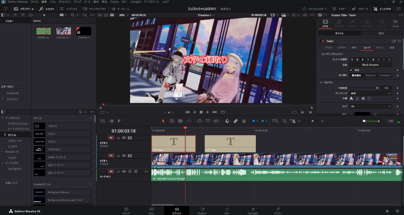Click the Blade Edit Mode tool
Viewport: 404px width, 215px height.
tap(180, 121)
